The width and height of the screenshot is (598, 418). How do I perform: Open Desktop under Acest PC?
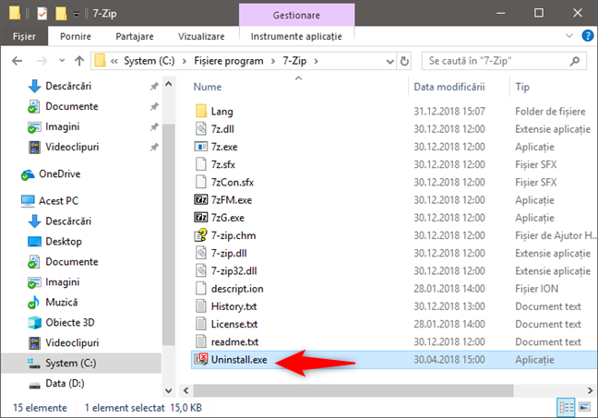coord(64,242)
